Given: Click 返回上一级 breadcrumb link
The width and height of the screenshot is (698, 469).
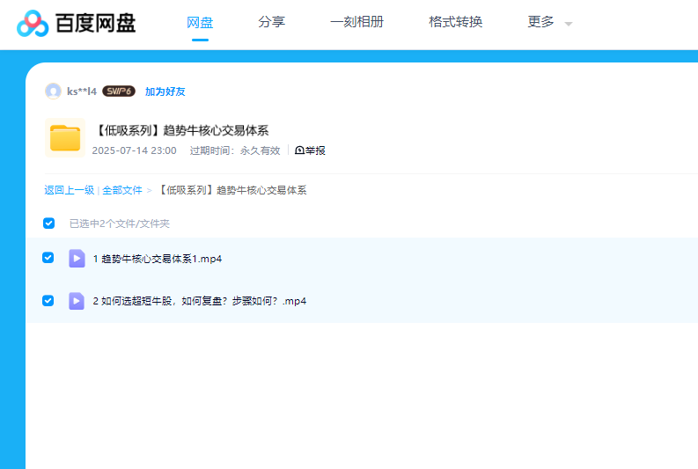Looking at the screenshot, I should coord(69,190).
